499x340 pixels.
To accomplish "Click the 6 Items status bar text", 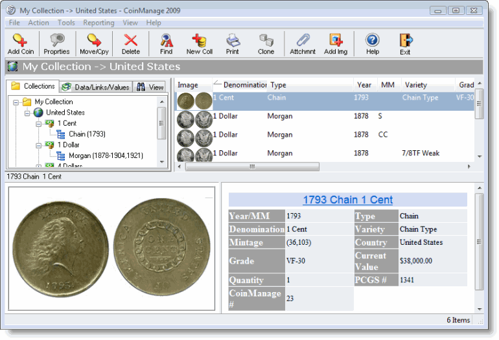I will point(458,320).
